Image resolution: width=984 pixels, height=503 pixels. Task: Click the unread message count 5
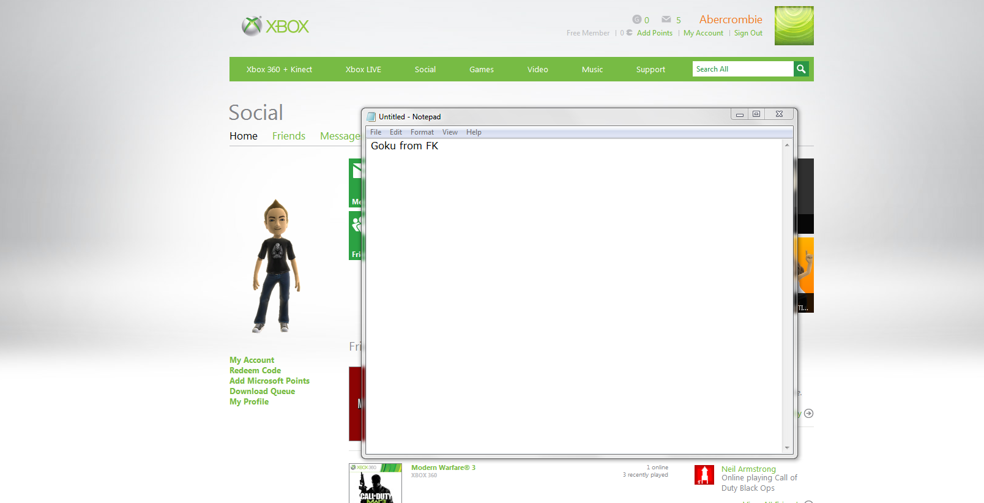679,20
